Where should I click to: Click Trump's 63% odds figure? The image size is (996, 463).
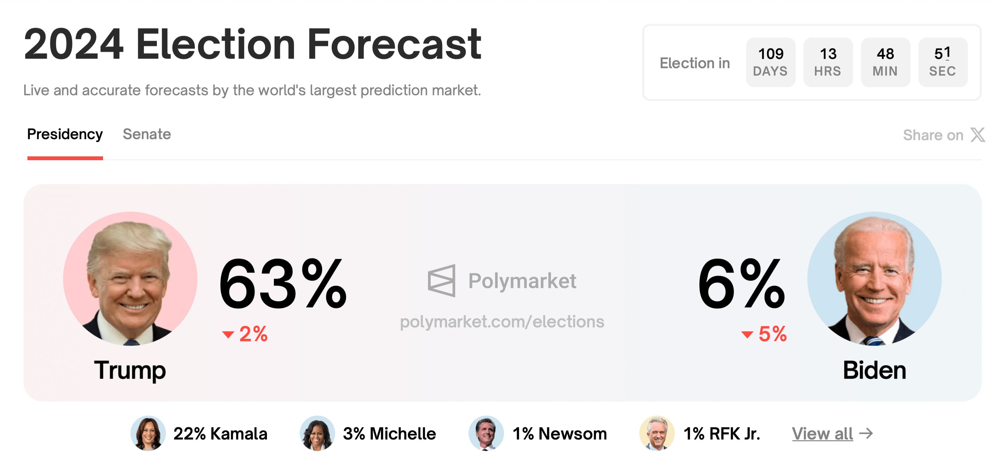tap(282, 285)
